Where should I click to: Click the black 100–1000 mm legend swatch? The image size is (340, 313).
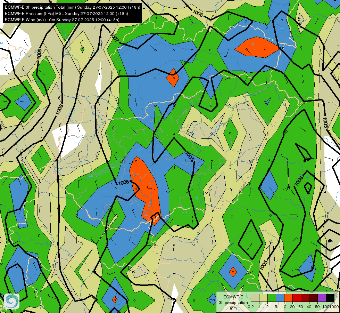[x=330, y=298]
